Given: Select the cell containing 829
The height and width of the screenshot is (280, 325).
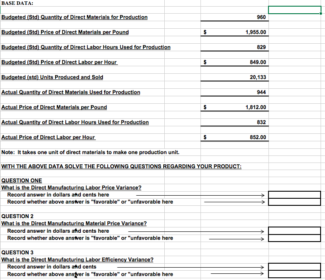Looking at the screenshot, I should (234, 47).
